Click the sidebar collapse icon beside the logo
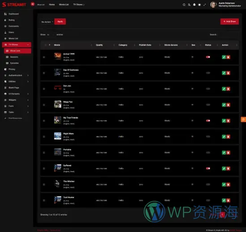The width and height of the screenshot is (246, 232). [x=33, y=4]
